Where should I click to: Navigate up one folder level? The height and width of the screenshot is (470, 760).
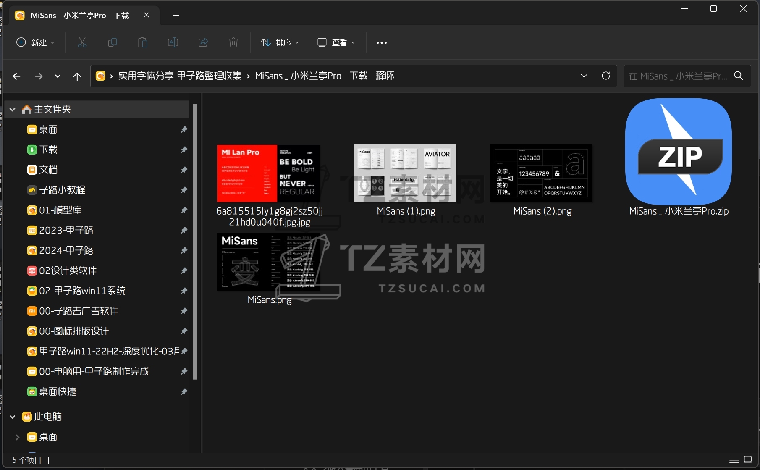click(77, 76)
